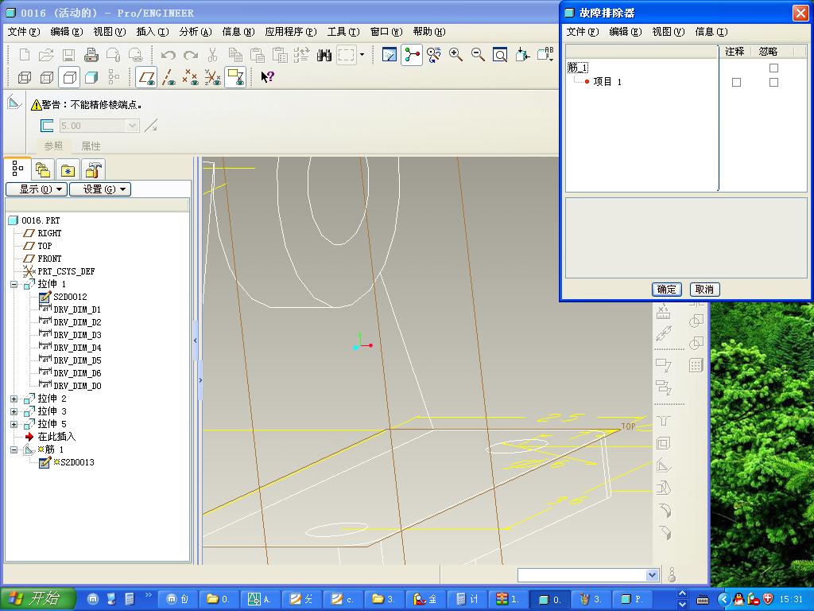Click the Print icon
This screenshot has width=814, height=611.
point(91,55)
